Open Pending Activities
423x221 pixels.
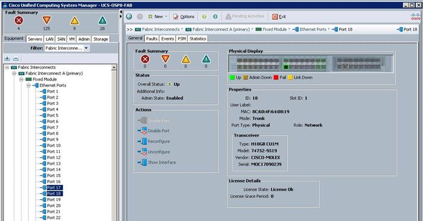(244, 17)
